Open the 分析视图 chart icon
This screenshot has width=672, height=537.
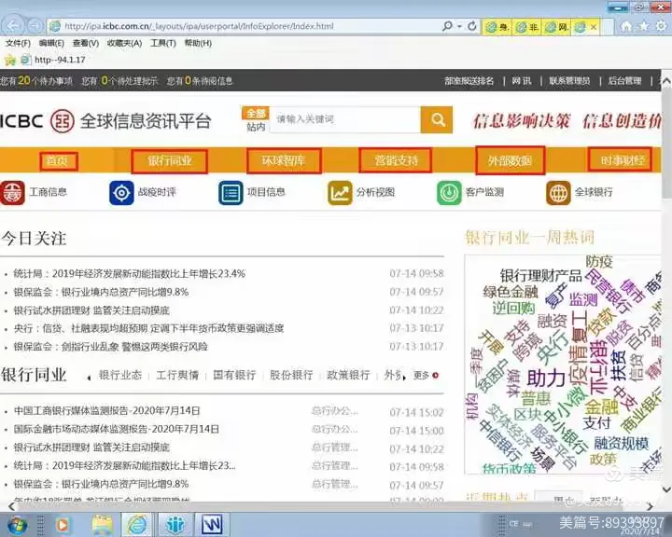(340, 193)
